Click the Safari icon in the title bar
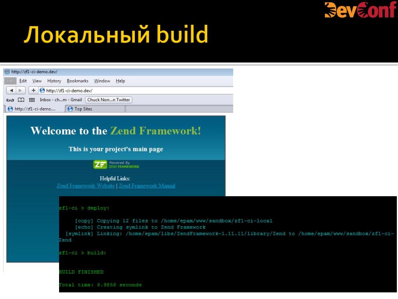This screenshot has height=299, width=398. point(7,72)
